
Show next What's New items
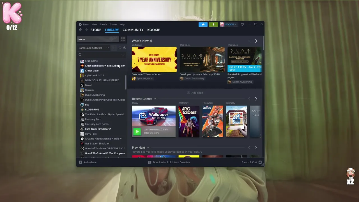pos(256,41)
